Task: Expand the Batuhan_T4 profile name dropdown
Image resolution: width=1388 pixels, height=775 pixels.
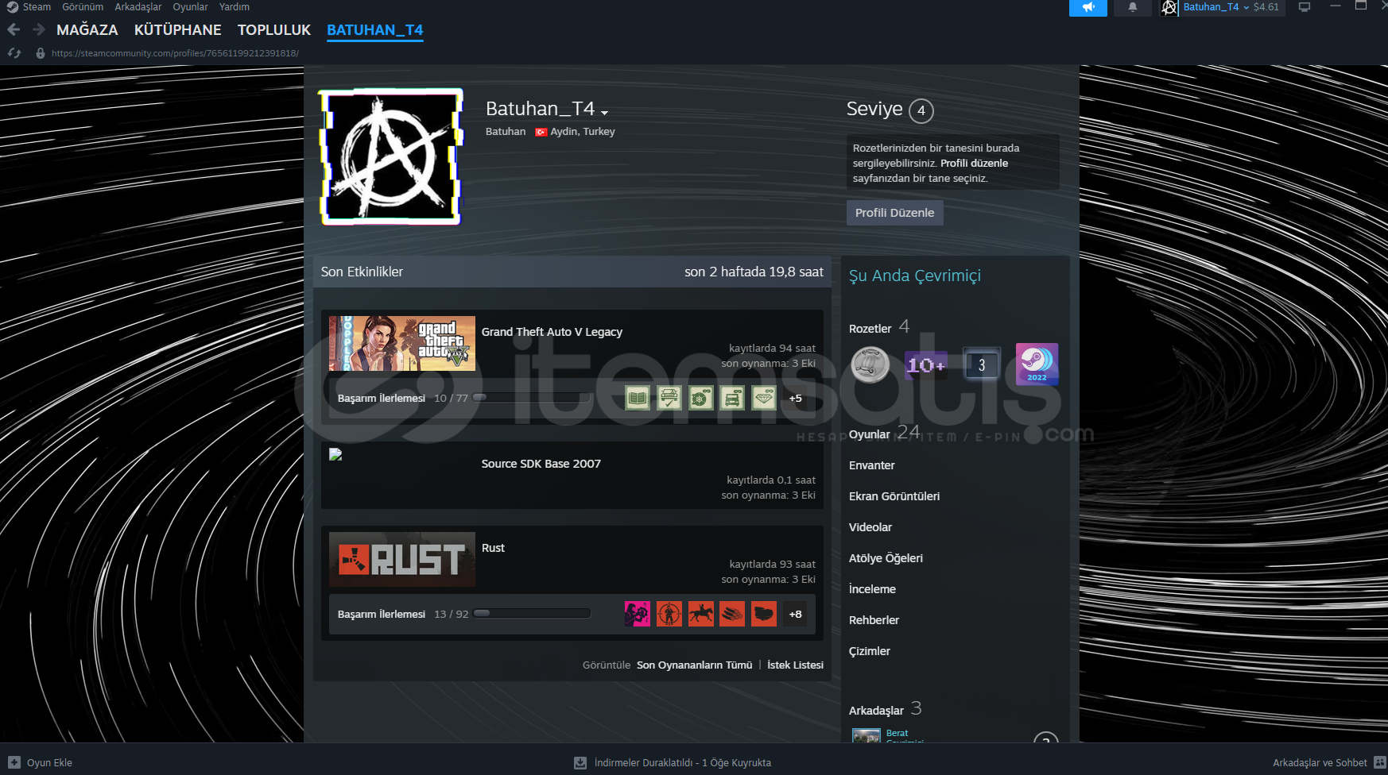Action: [605, 113]
